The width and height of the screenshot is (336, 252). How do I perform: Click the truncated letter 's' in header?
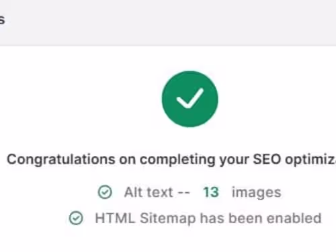(2, 19)
